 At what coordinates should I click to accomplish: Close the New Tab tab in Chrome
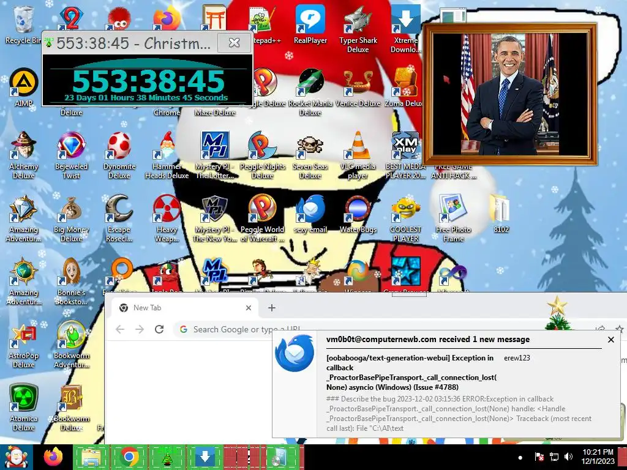click(249, 308)
